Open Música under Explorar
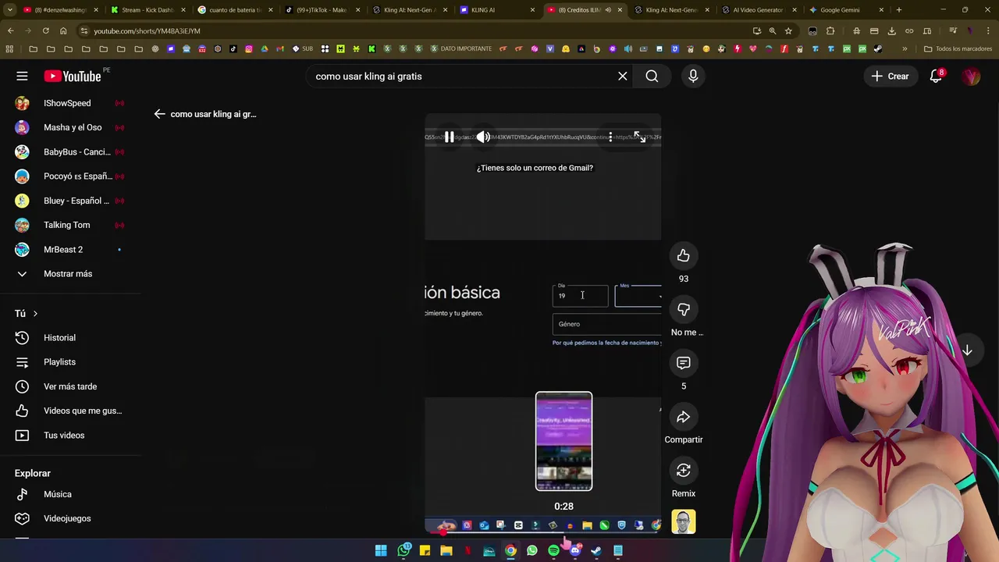999x562 pixels. point(70,494)
